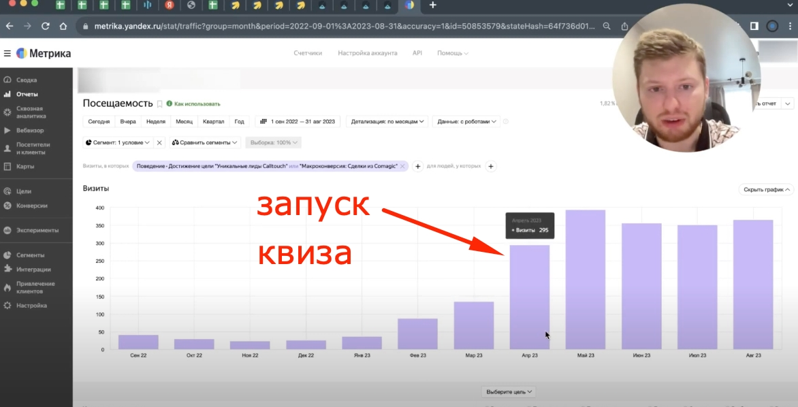Expand the browser tab search chevron
The height and width of the screenshot is (407, 798).
790,5
